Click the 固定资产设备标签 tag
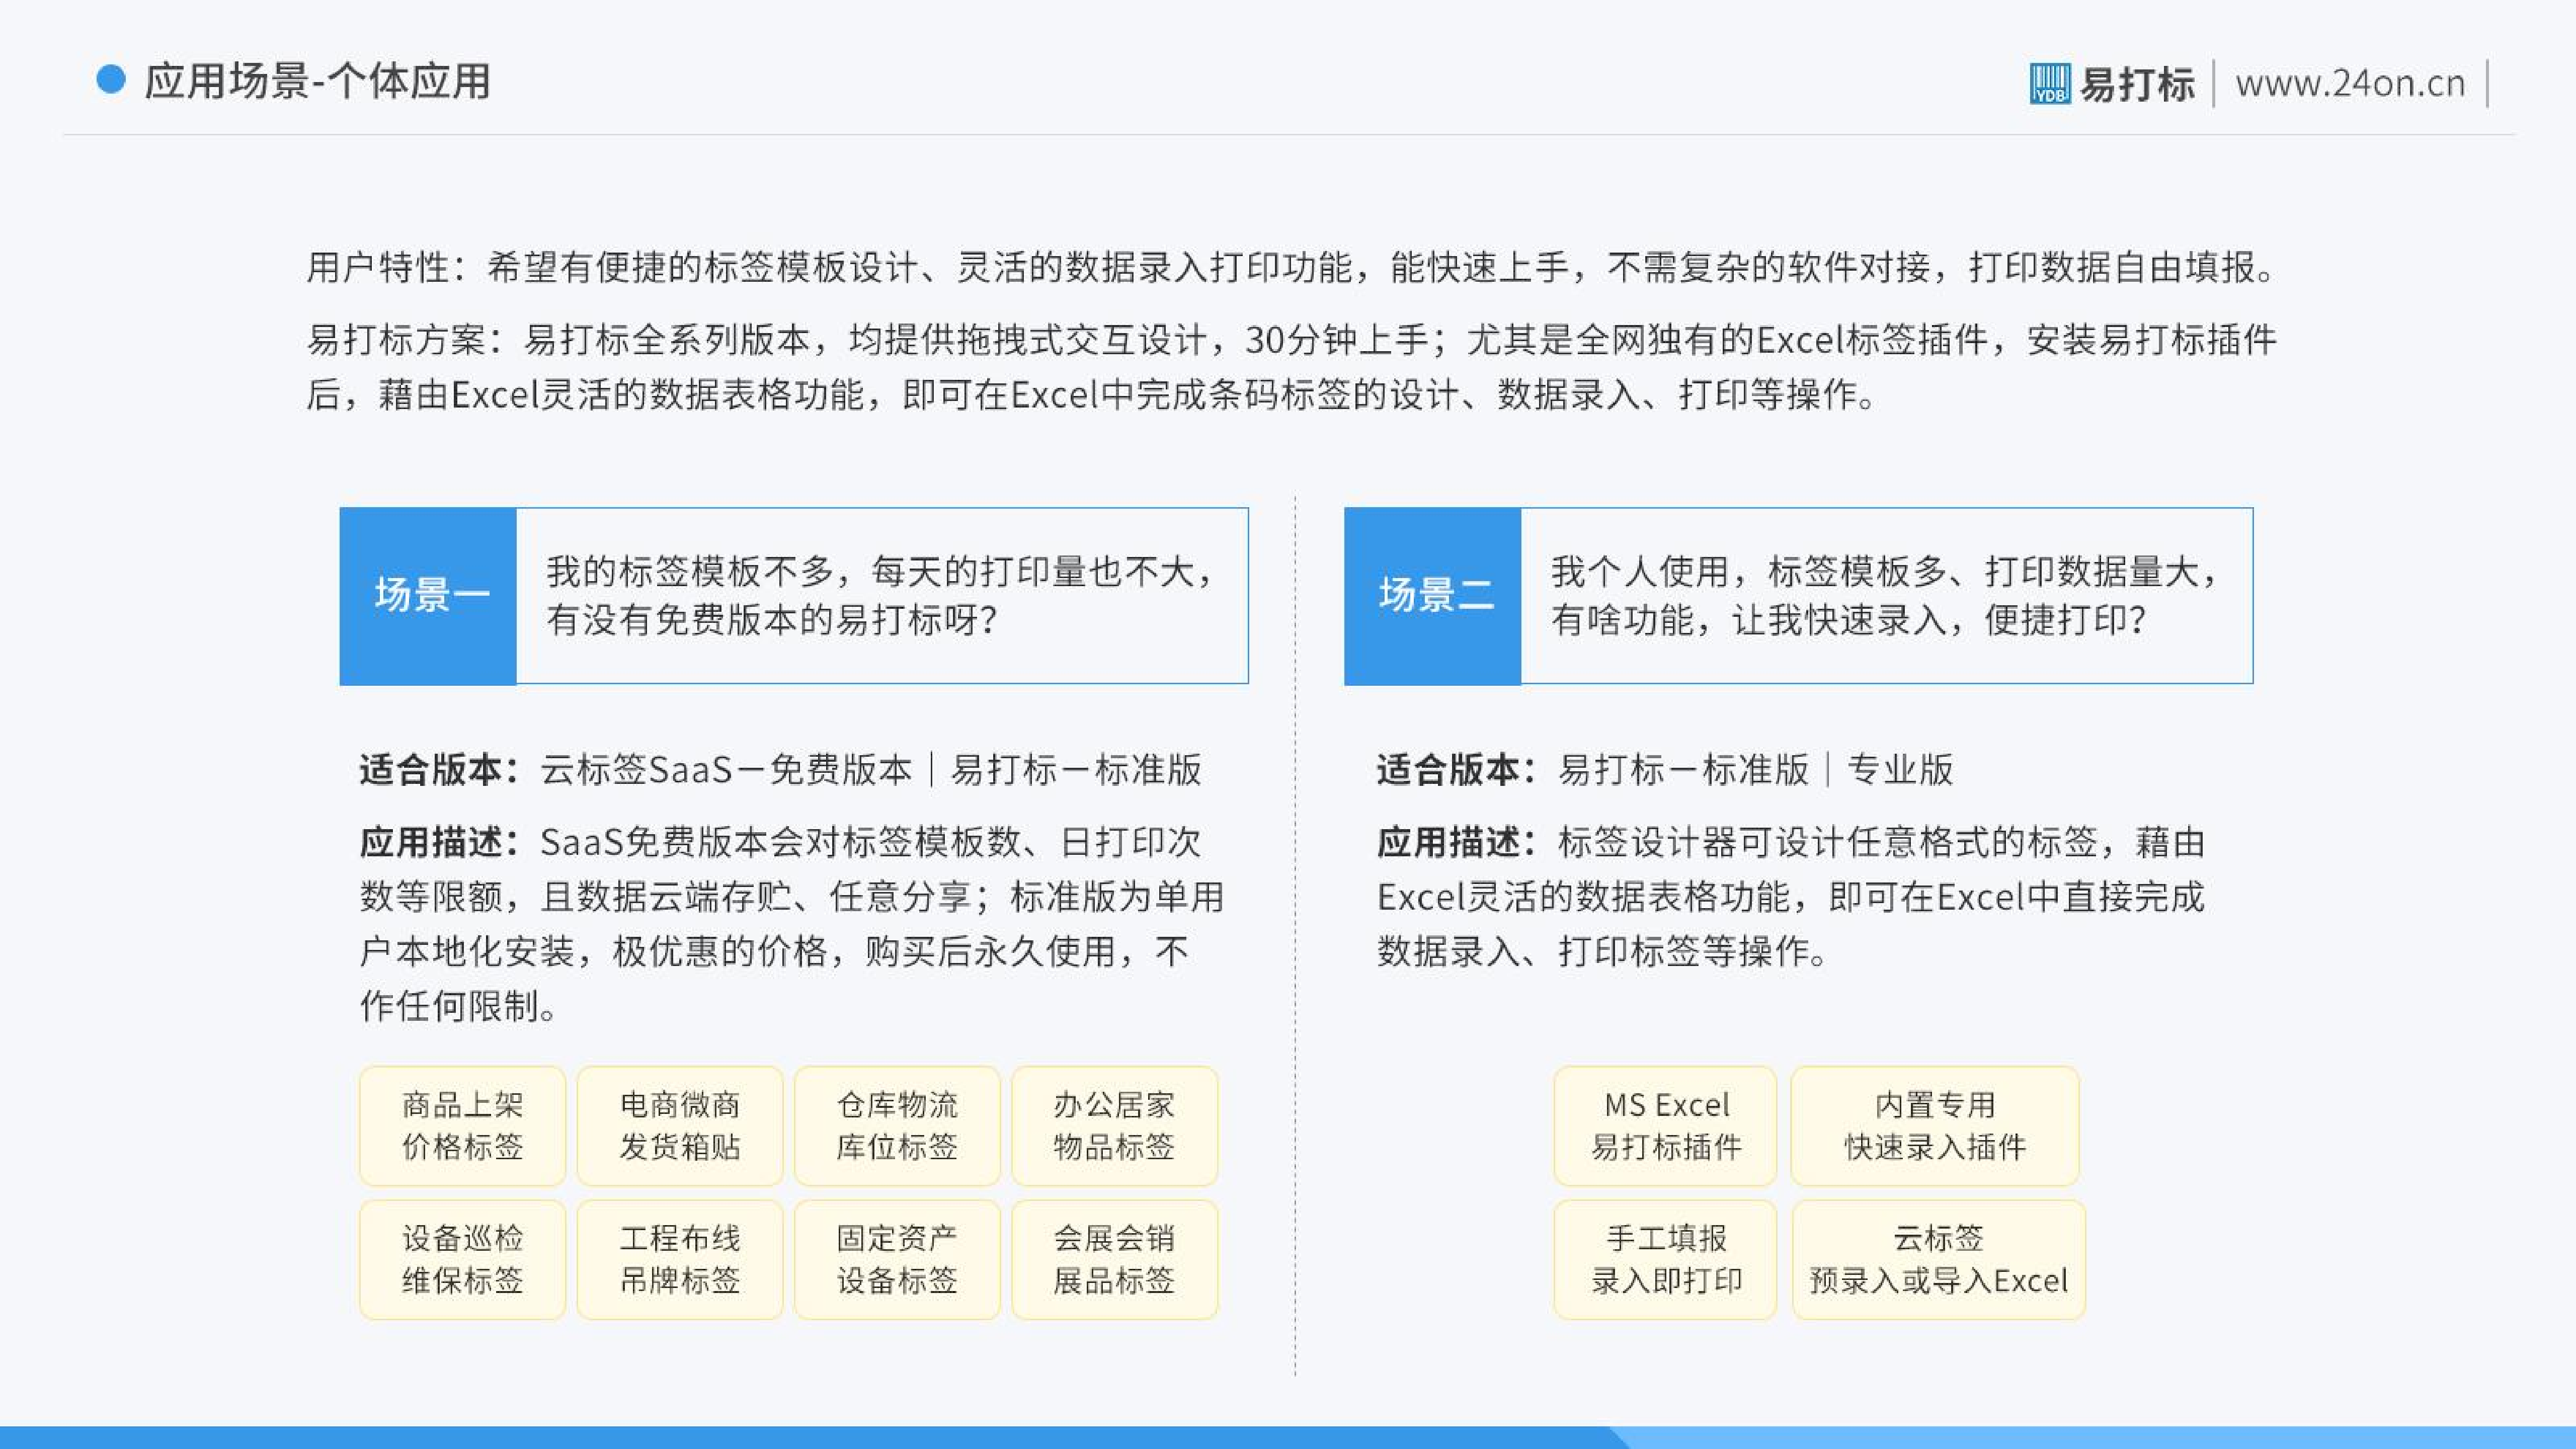 pos(896,1260)
